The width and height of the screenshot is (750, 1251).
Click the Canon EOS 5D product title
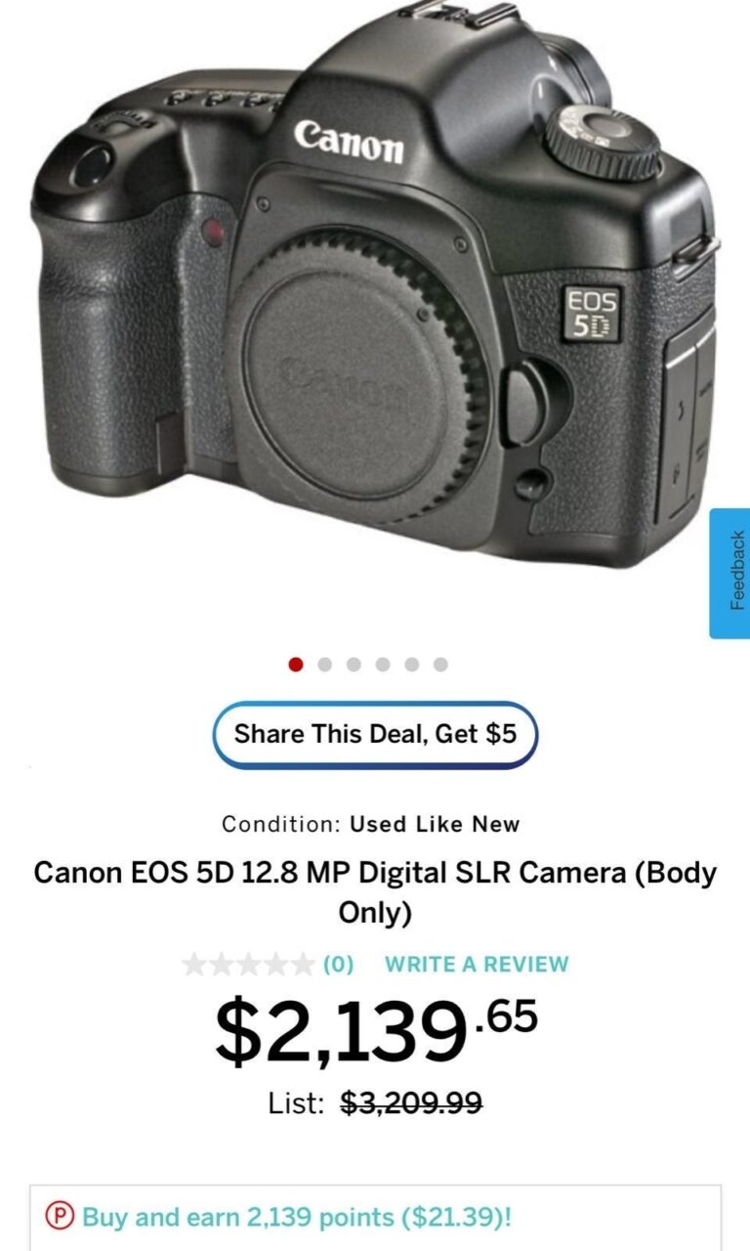[375, 892]
